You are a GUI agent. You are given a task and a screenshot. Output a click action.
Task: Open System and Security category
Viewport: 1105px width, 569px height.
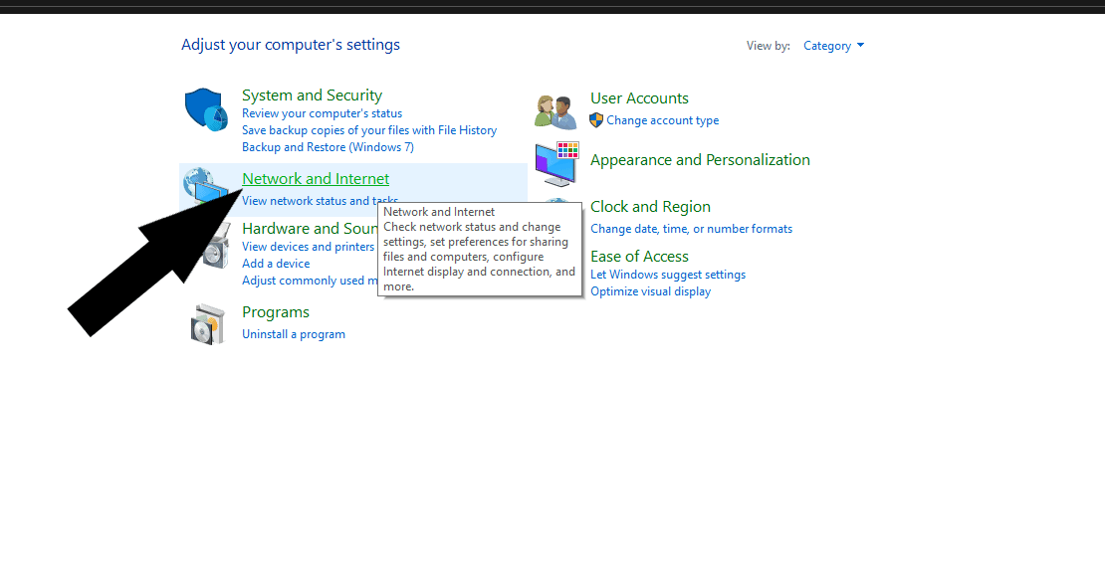click(312, 95)
